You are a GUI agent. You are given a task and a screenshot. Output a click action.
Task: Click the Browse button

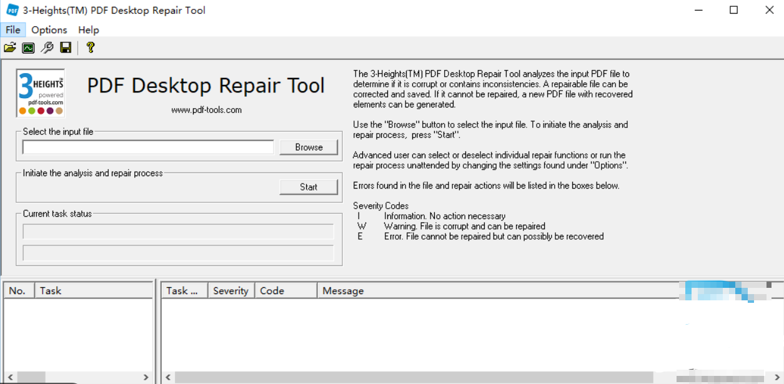309,147
